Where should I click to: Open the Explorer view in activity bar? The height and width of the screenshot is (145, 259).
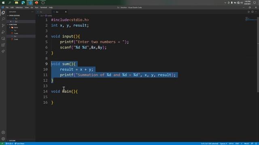pyautogui.click(x=3, y=12)
